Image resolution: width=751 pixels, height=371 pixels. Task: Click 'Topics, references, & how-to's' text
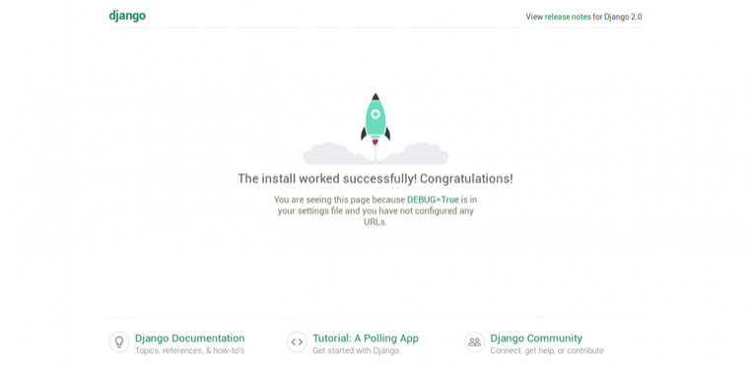[x=189, y=350]
